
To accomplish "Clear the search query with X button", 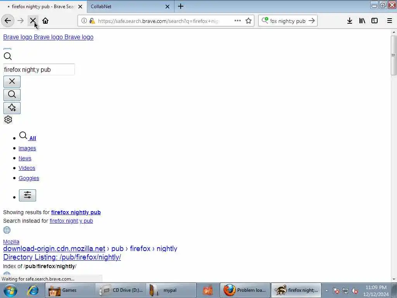I will 12,81.
